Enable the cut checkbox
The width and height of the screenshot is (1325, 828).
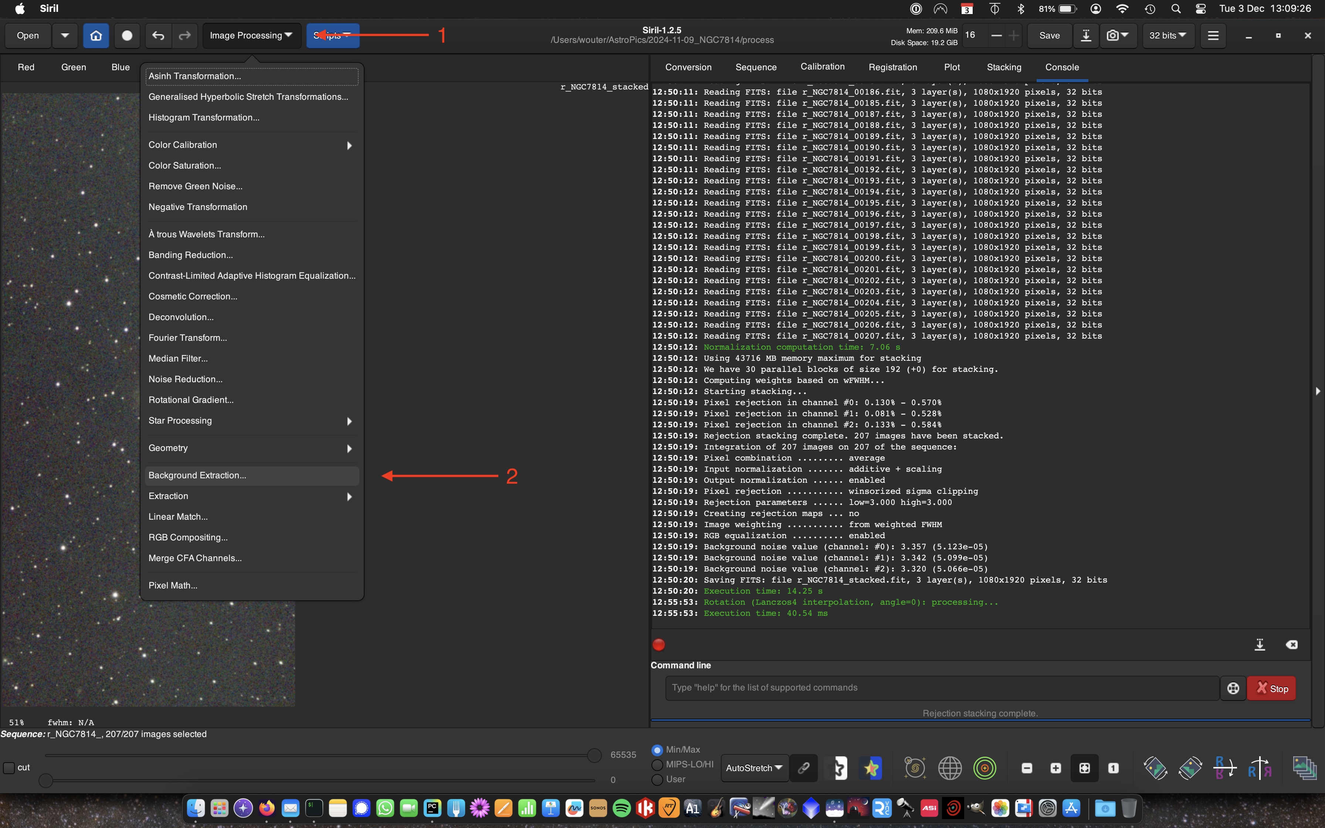tap(9, 768)
